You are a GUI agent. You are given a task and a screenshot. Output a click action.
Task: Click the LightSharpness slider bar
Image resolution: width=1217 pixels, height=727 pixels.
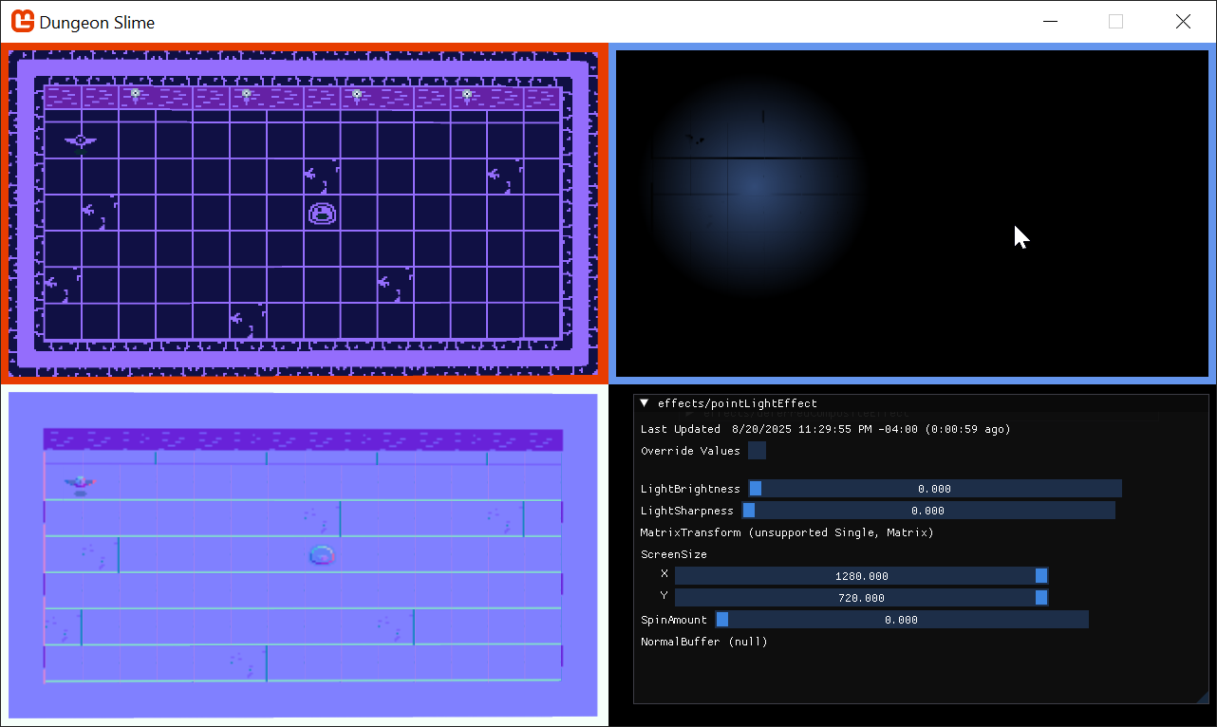[928, 511]
